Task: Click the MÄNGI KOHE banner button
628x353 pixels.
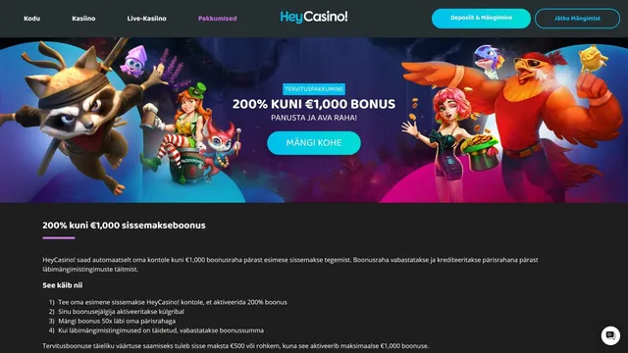Action: 314,143
